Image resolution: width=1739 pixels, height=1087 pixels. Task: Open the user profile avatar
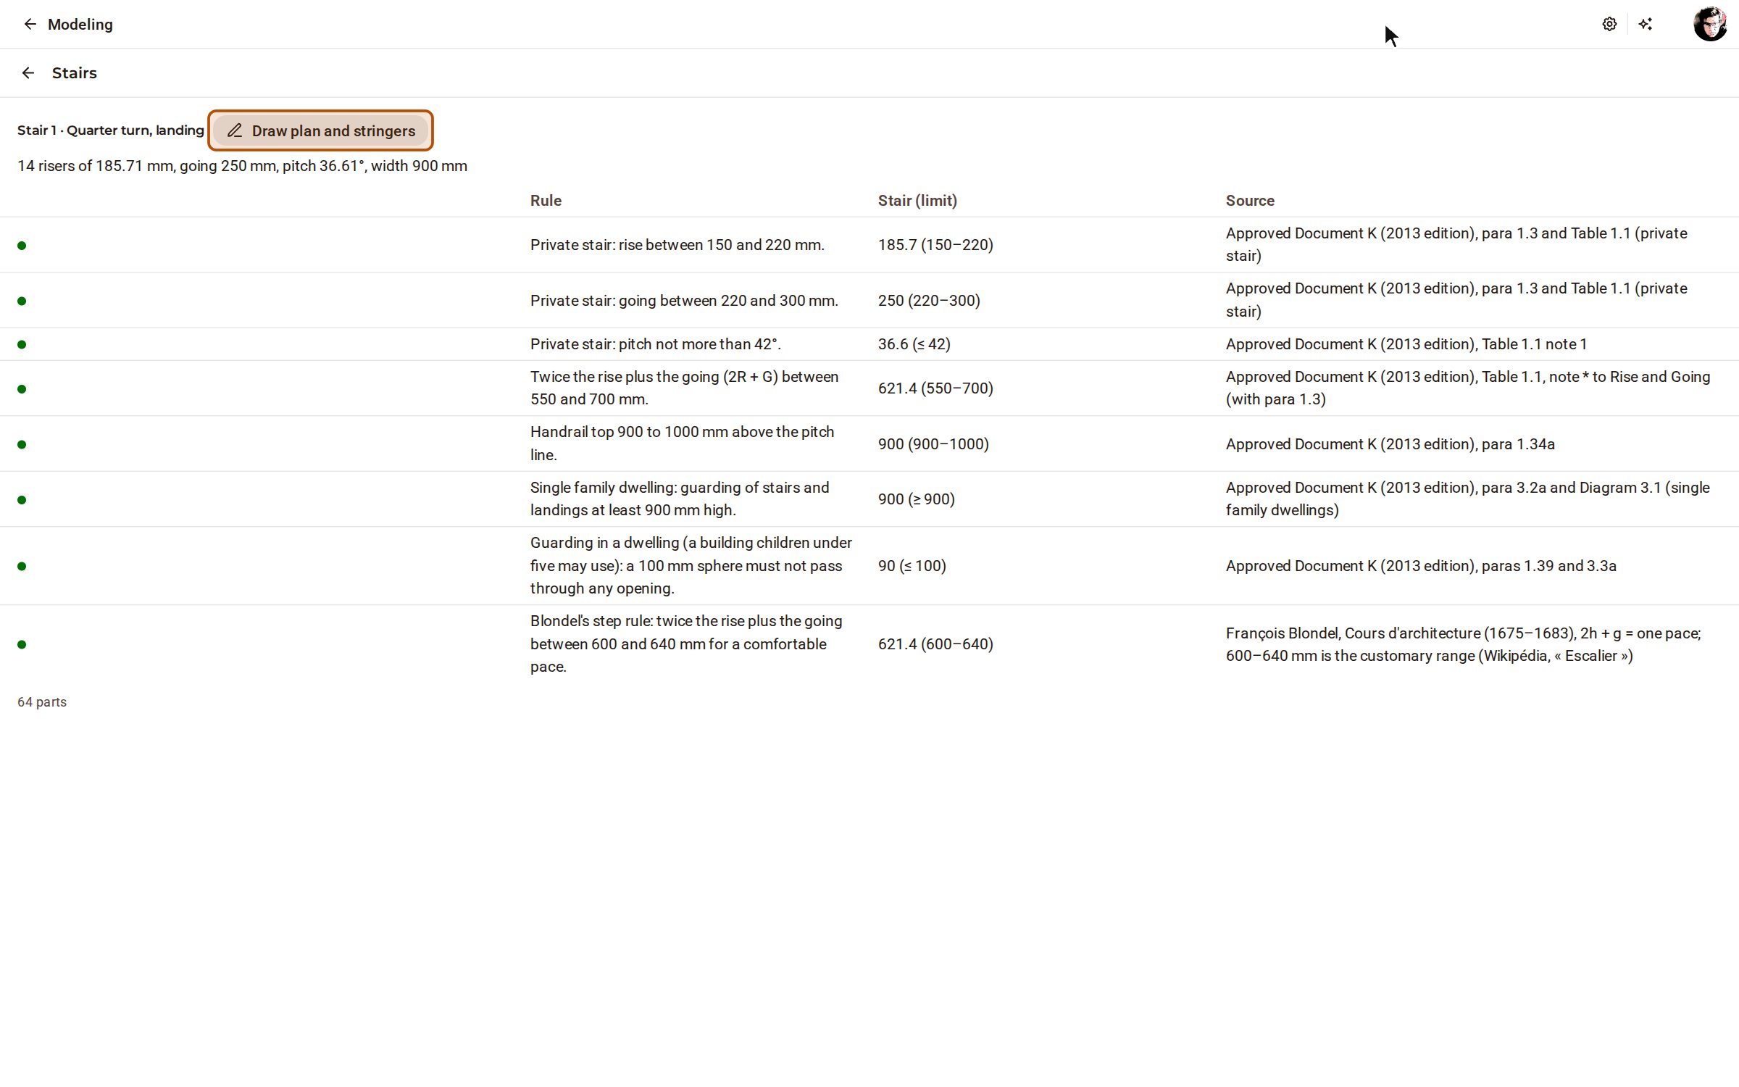1710,24
